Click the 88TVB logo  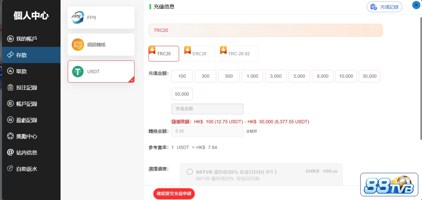click(389, 185)
